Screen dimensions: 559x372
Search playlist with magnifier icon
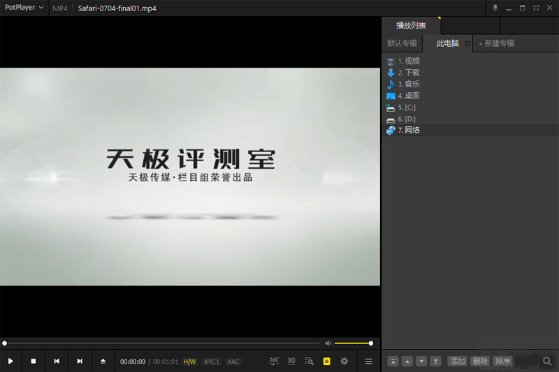coord(547,362)
